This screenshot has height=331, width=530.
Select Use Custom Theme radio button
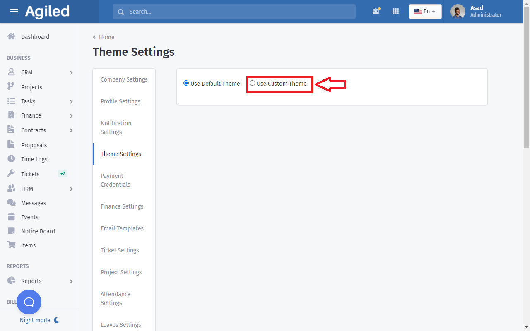(x=252, y=83)
